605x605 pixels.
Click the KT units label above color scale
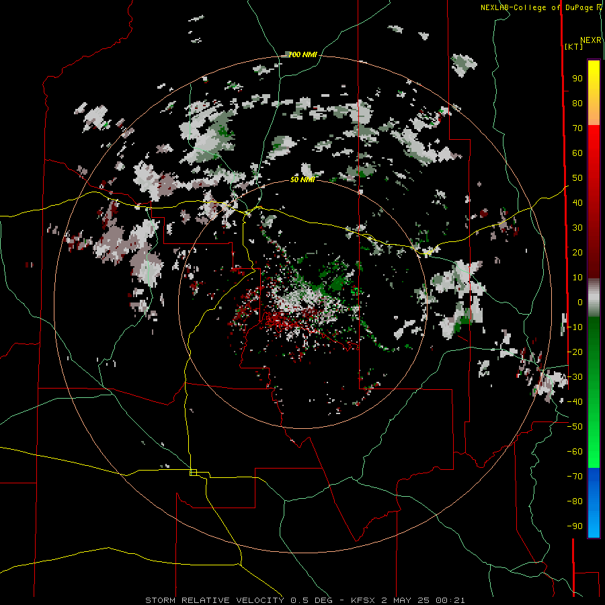(574, 46)
